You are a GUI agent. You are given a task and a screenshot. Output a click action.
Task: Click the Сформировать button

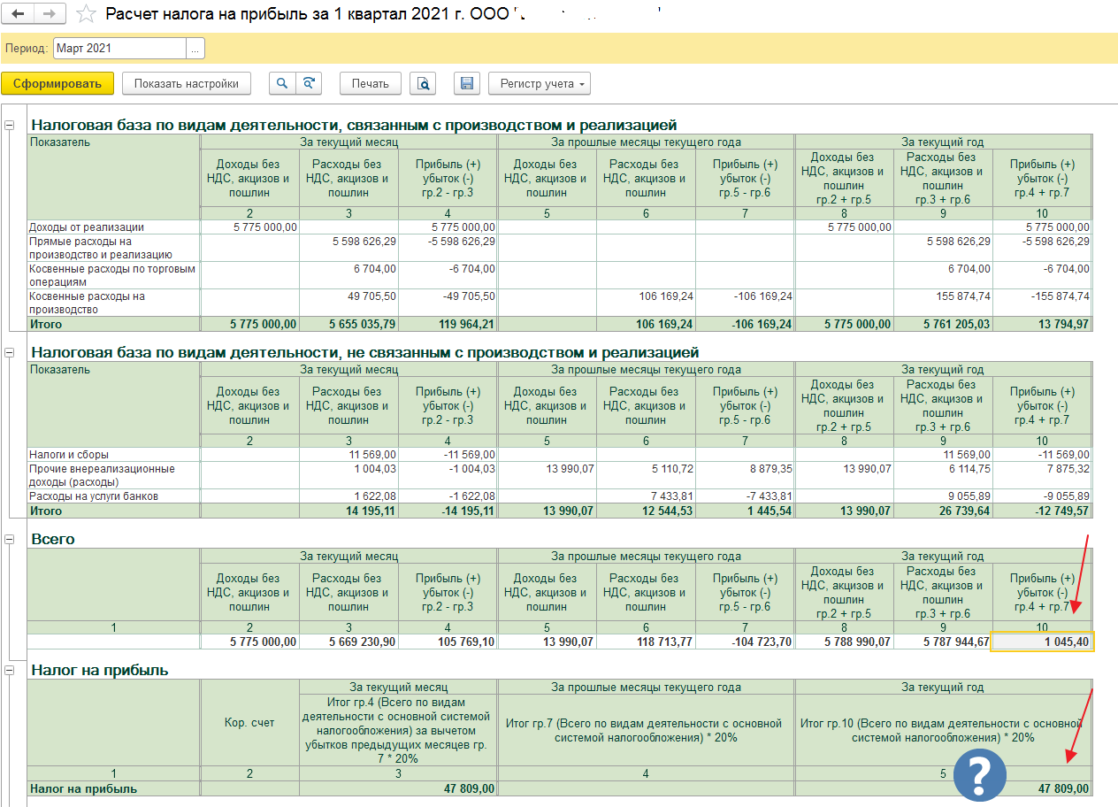(57, 84)
